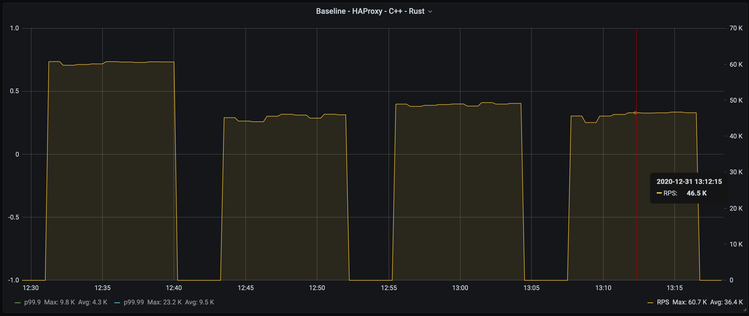
Task: Click the 12:35 time axis label
Action: (102, 288)
